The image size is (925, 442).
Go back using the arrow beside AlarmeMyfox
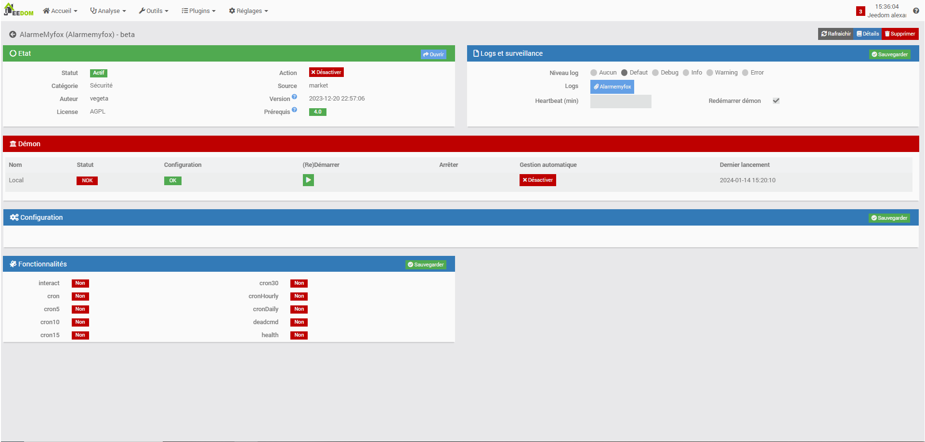click(x=13, y=35)
